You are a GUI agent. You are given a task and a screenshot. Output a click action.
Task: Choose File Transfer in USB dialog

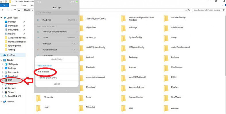point(44,71)
